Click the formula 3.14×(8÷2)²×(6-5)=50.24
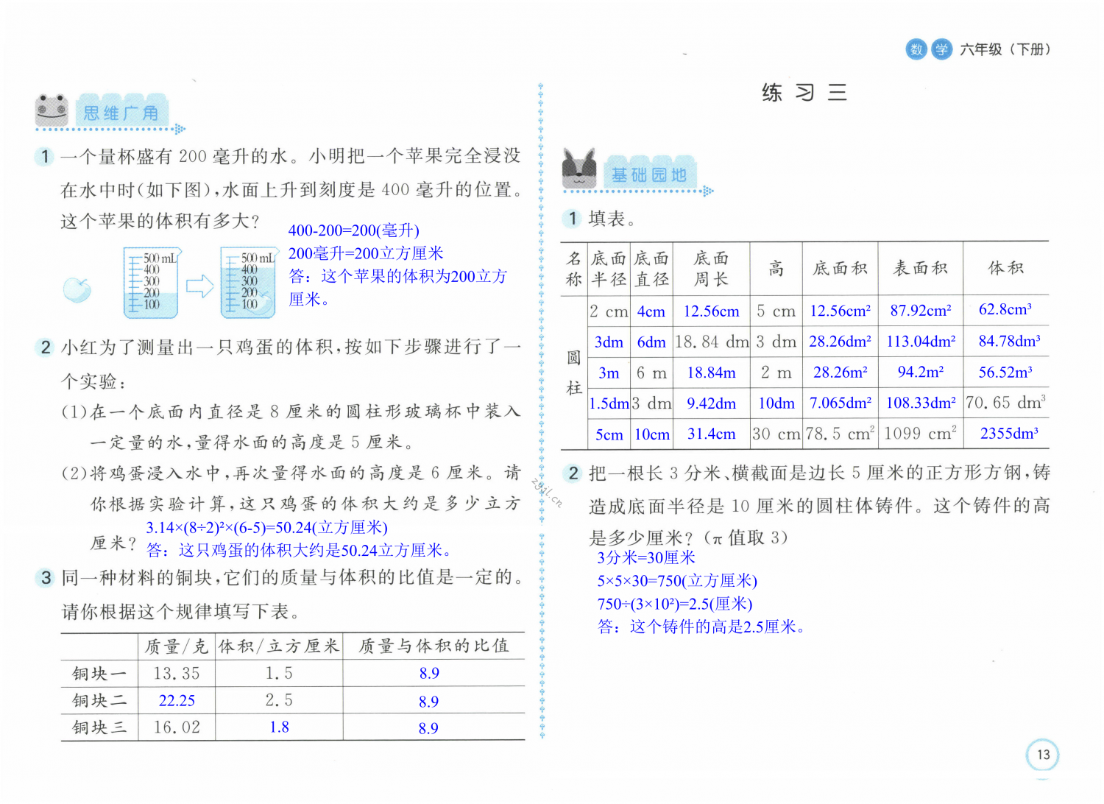The image size is (1104, 804). [266, 527]
